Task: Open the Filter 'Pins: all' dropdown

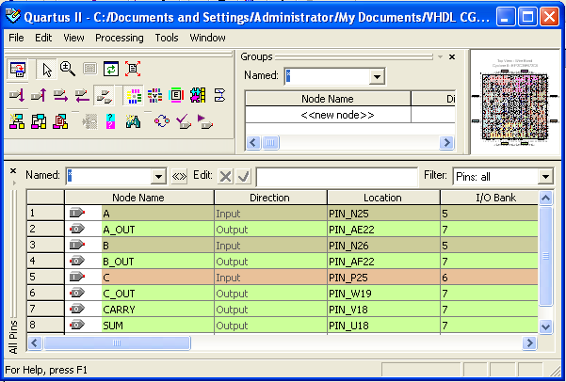Action: tap(545, 176)
